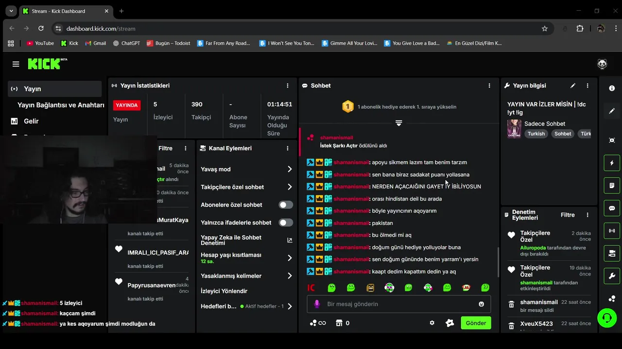Image resolution: width=622 pixels, height=349 pixels.
Task: Click Filtre beside the webcam overlay
Action: (x=165, y=148)
